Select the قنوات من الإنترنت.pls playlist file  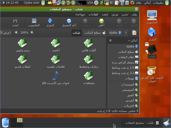tap(56, 78)
